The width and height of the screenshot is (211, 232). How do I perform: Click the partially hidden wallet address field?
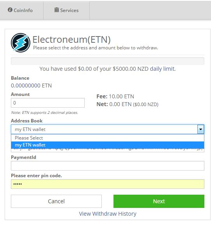(x=108, y=150)
